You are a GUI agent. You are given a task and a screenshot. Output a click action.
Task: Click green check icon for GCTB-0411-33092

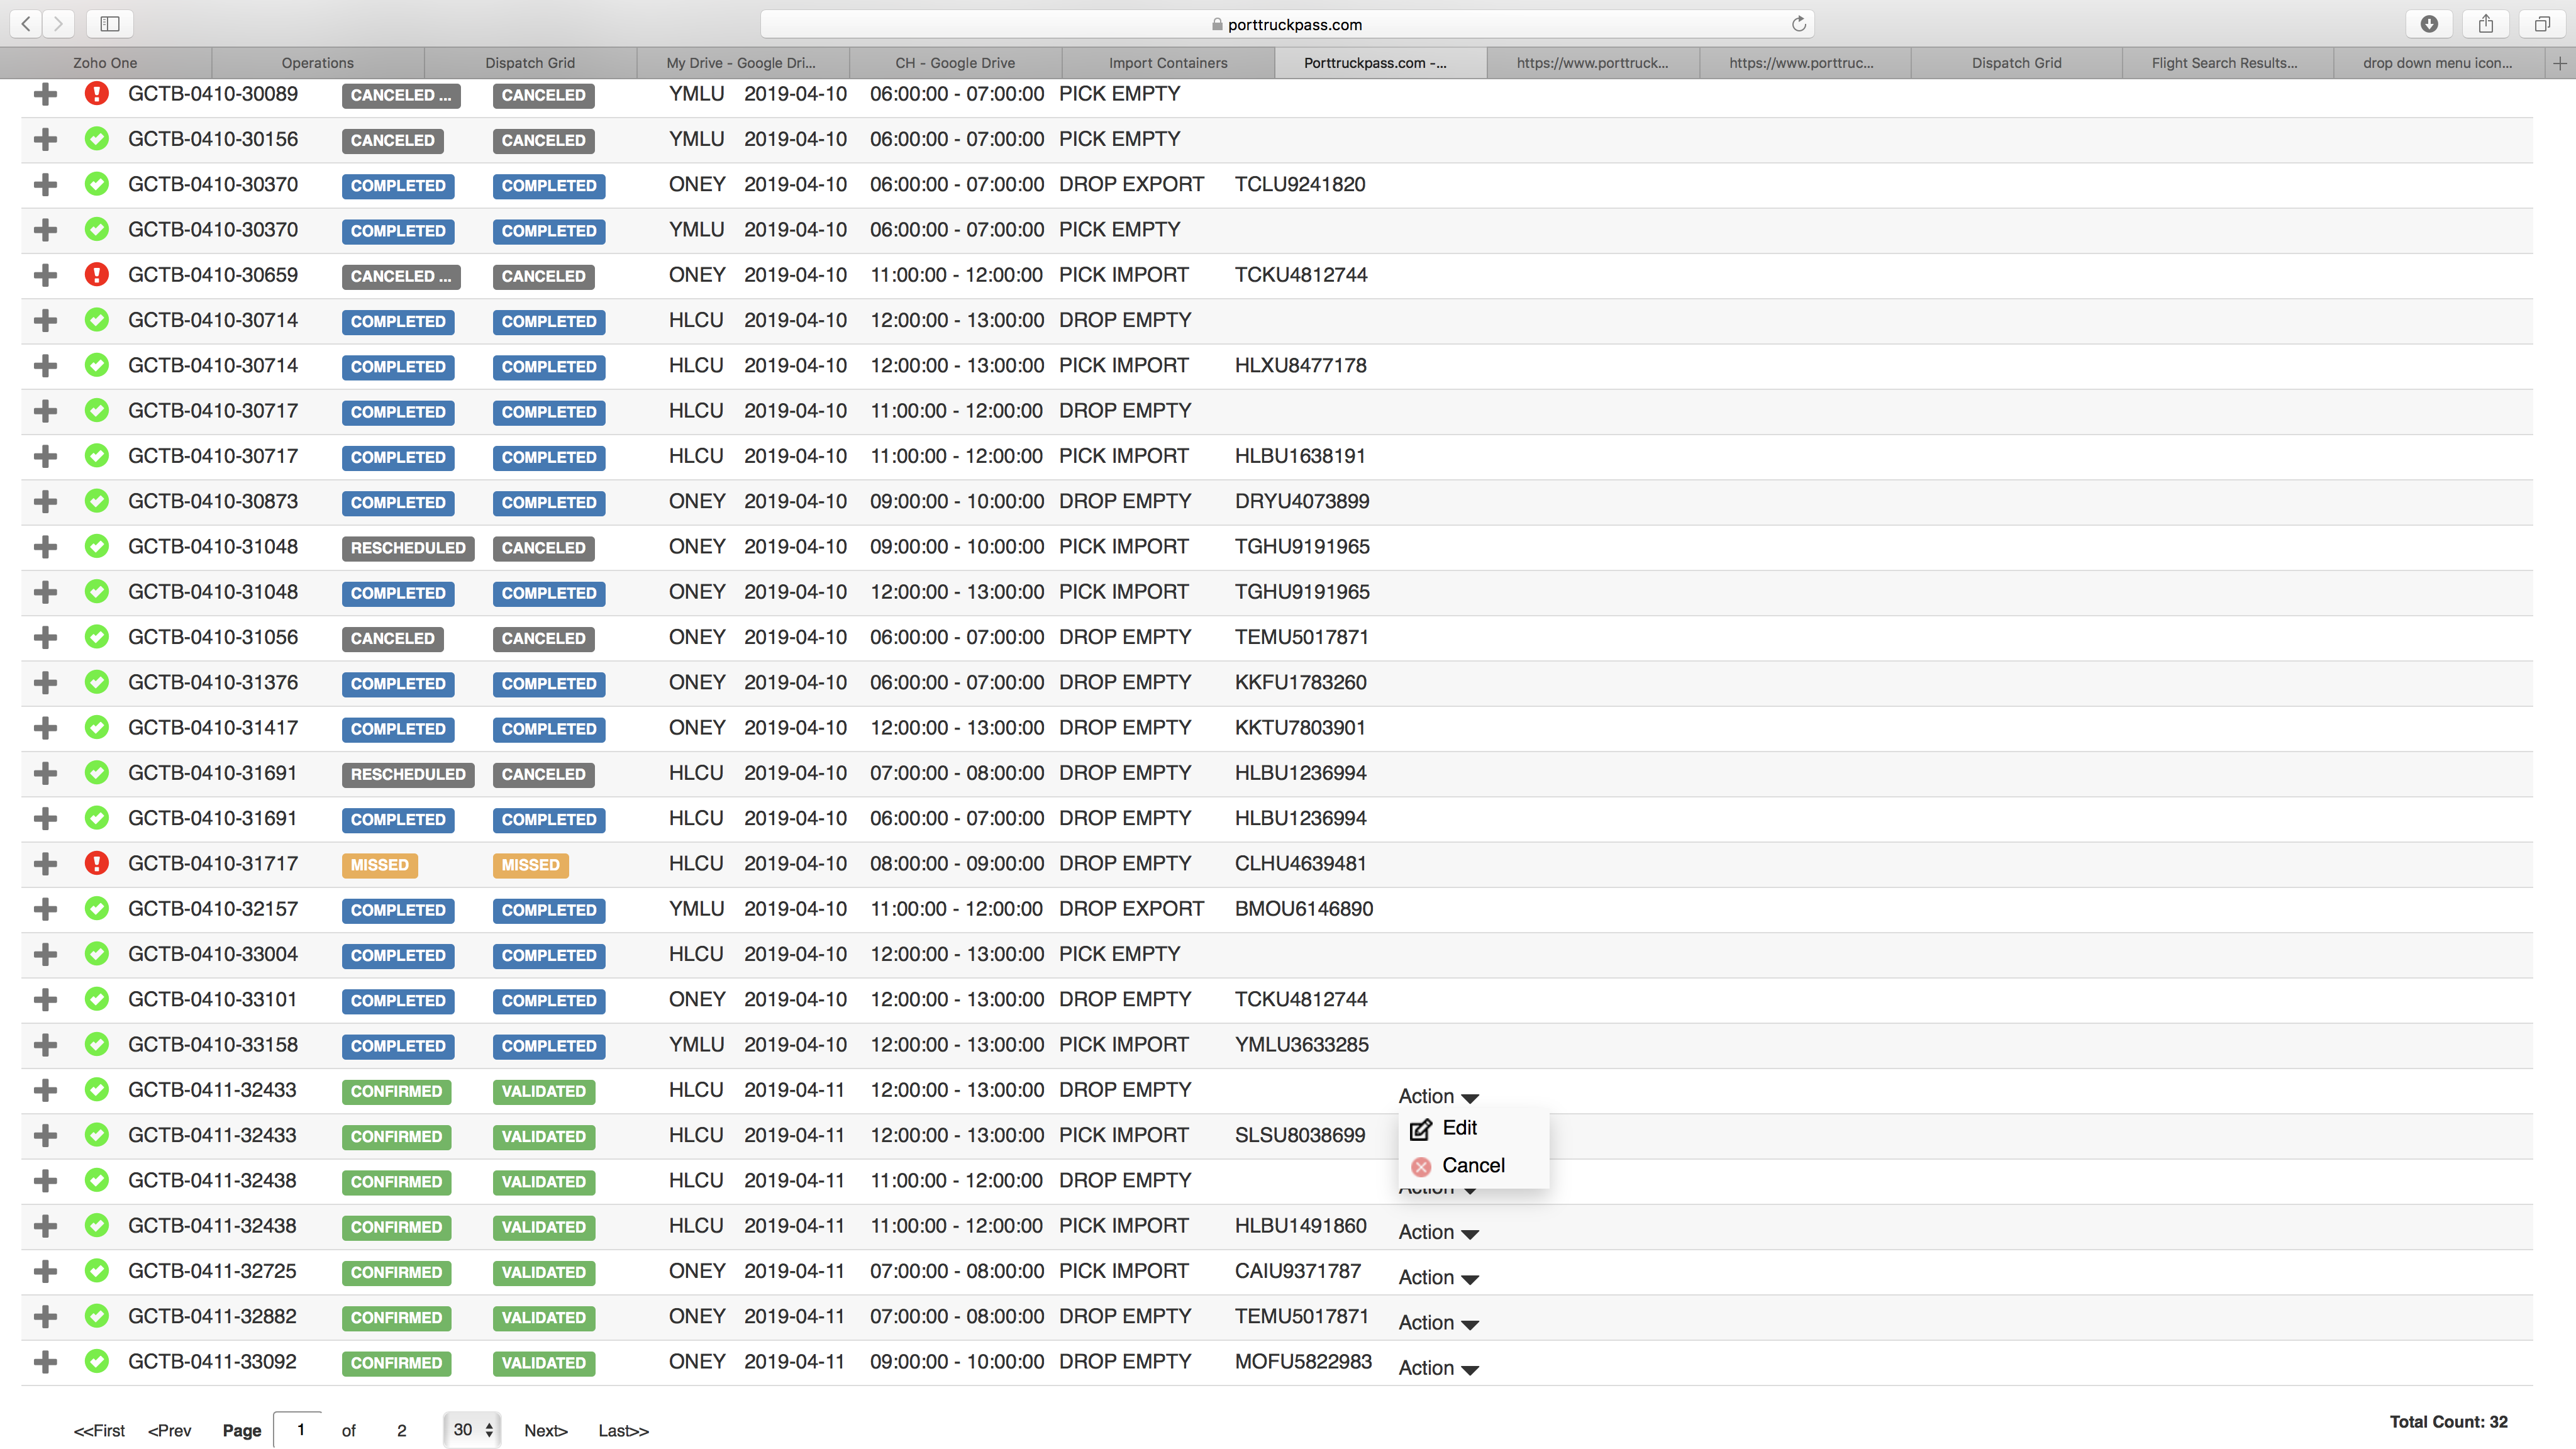pos(96,1361)
